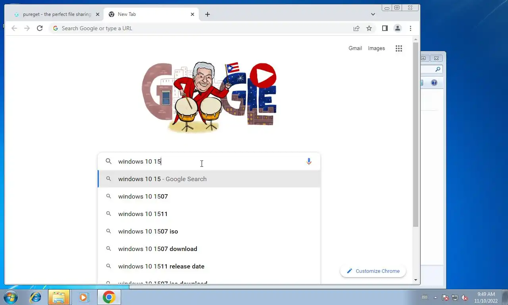
Task: Open Windows Explorer from the taskbar
Action: [59, 297]
